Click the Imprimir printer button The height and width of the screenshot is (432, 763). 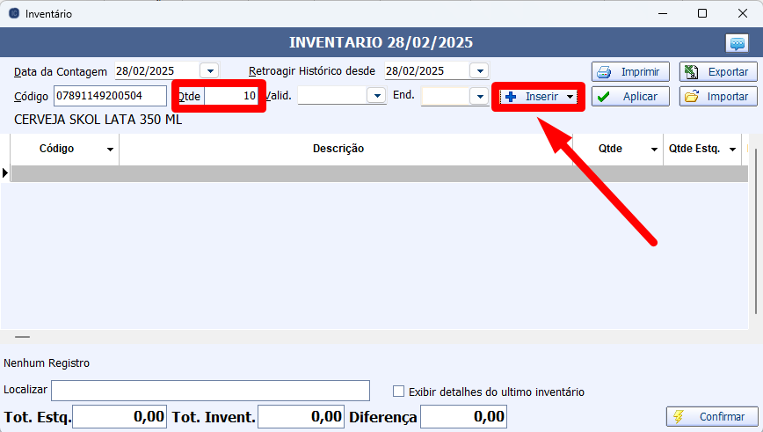[x=630, y=71]
